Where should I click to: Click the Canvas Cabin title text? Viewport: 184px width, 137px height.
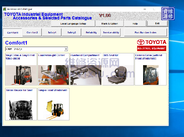[x=149, y=57]
